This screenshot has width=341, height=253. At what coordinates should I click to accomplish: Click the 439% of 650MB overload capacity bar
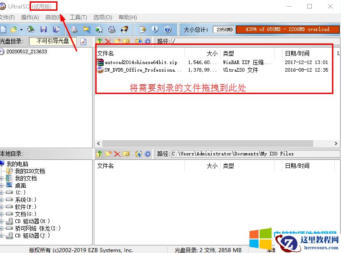288,29
